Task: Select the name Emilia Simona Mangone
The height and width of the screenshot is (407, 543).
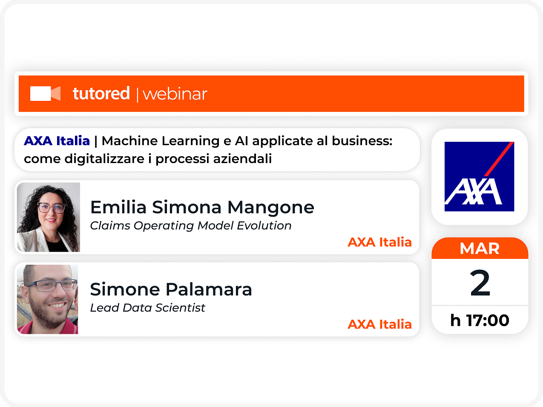Action: 202,207
